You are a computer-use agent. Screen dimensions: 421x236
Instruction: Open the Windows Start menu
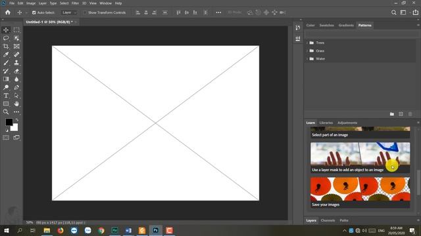(x=6, y=230)
